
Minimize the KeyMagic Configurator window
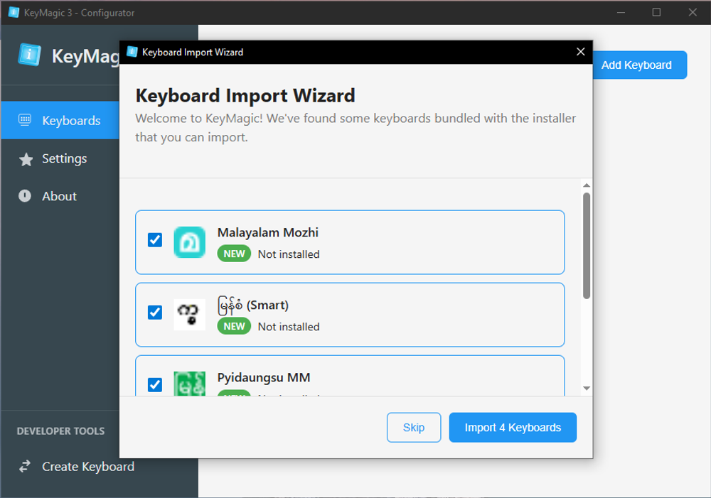[x=621, y=12]
